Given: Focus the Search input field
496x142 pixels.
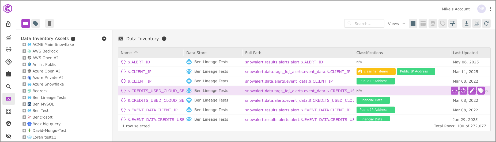Looking at the screenshot, I should point(364,23).
